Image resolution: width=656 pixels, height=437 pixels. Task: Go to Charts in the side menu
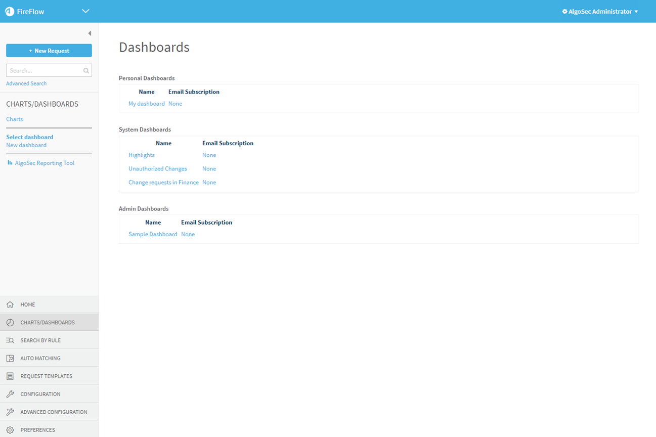pos(14,119)
